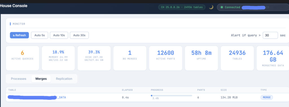Click the Uptime 58h 8m card
Screen dimensions: 289x107
pos(202,58)
